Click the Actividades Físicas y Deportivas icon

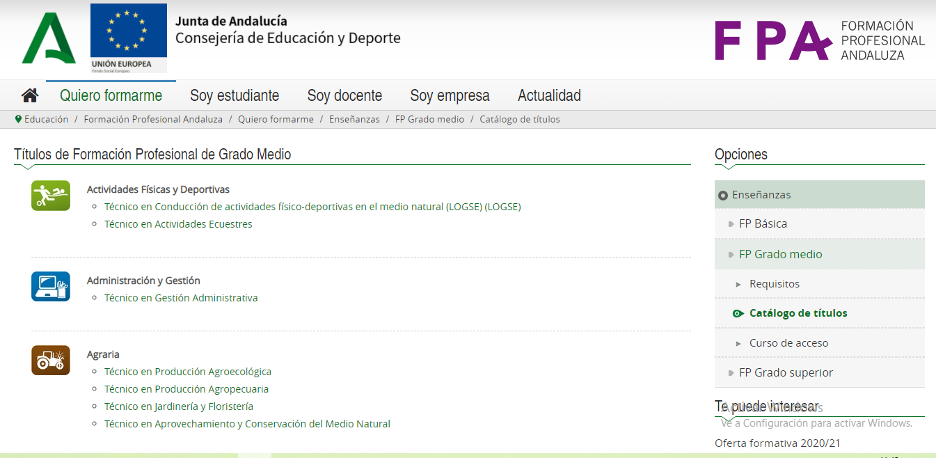51,196
